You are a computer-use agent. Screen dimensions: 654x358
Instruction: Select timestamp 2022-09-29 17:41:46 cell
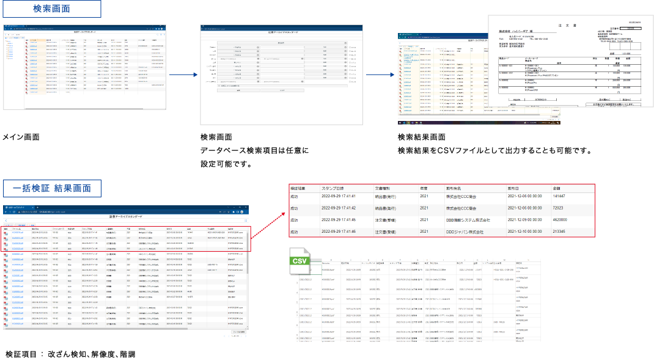coord(339,232)
